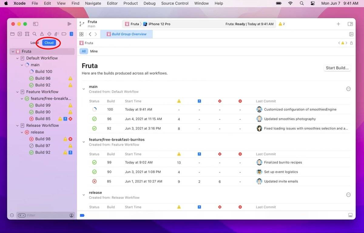Open the Debug navigator spray-can icon
The width and height of the screenshot is (364, 233).
[56, 34]
